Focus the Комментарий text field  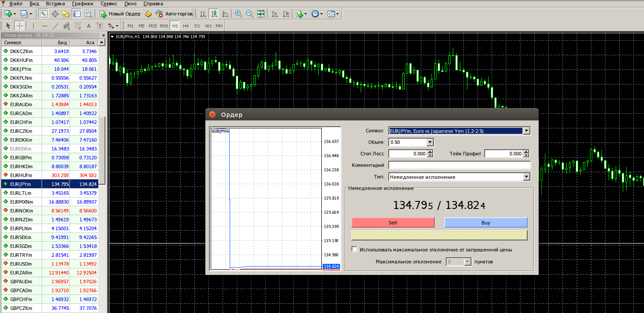click(x=459, y=165)
